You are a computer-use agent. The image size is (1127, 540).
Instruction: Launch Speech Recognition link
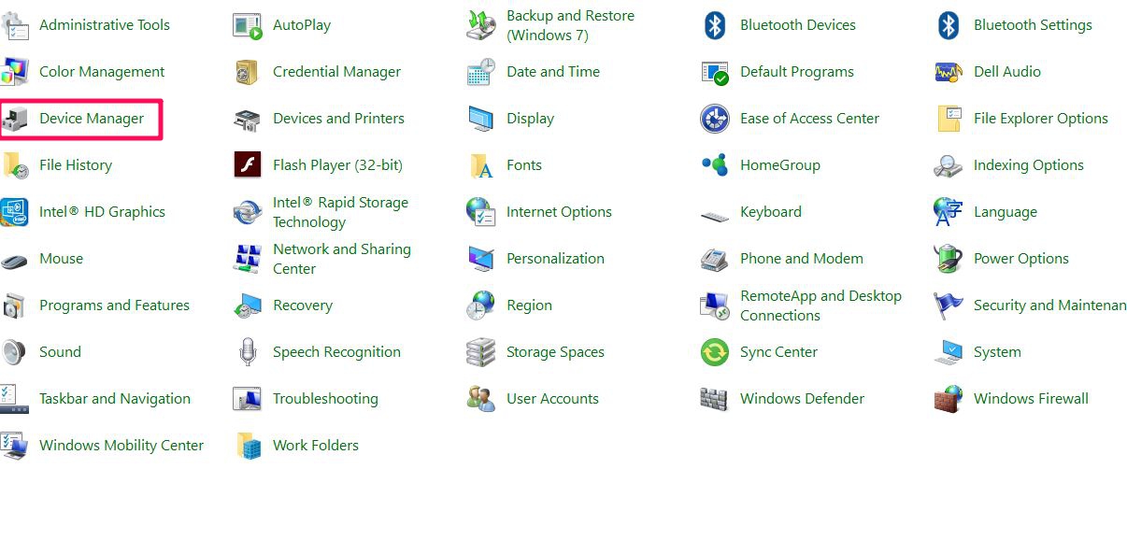[x=336, y=352]
